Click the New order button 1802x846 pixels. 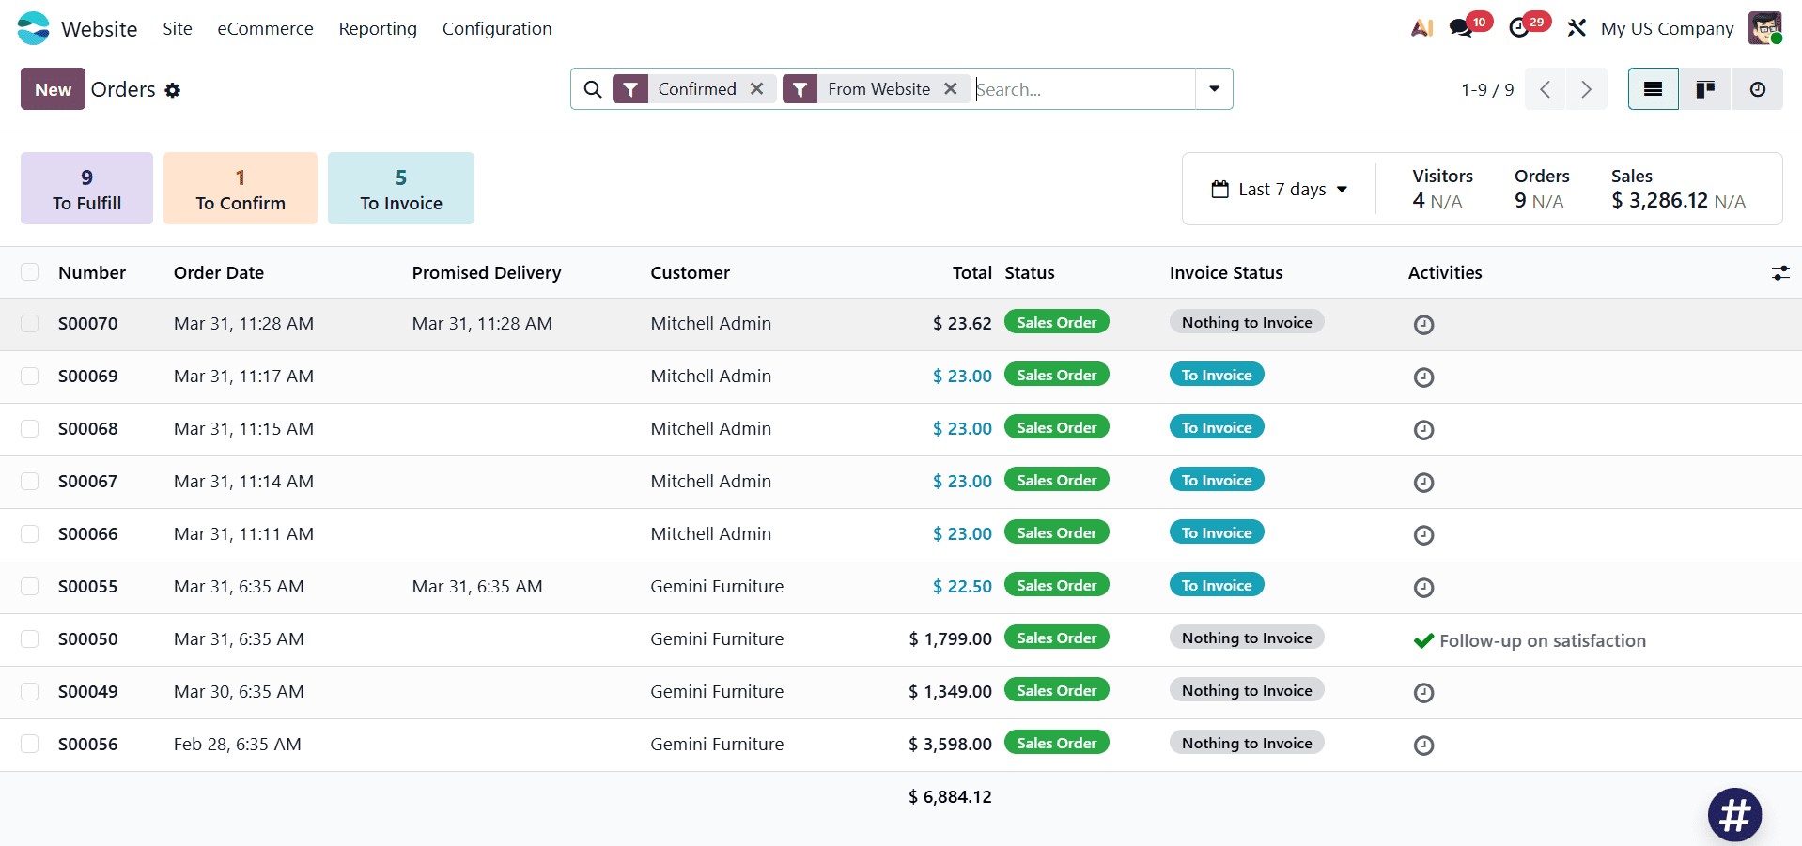[x=52, y=89]
